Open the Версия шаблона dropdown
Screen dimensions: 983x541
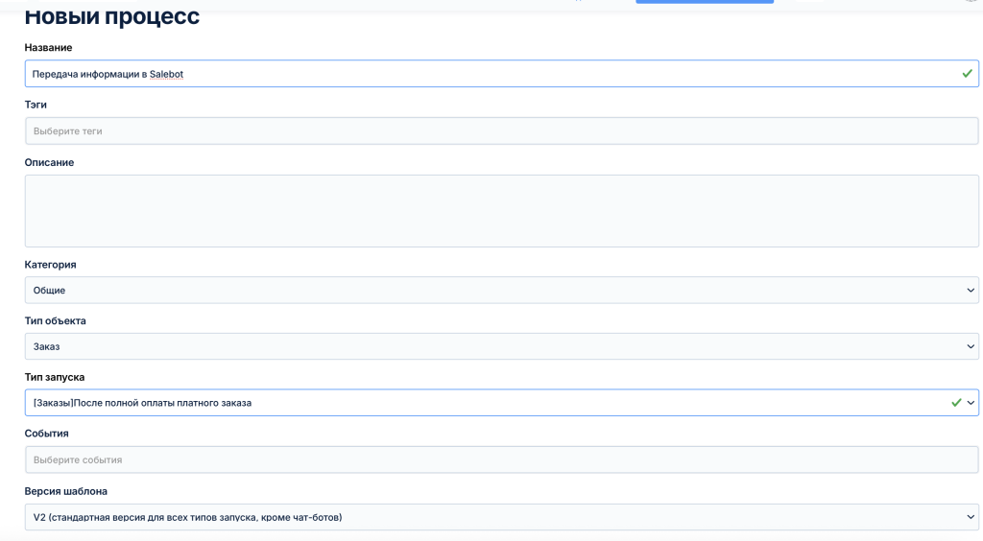pyautogui.click(x=501, y=518)
